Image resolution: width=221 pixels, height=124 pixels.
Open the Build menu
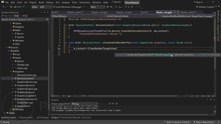41,2
